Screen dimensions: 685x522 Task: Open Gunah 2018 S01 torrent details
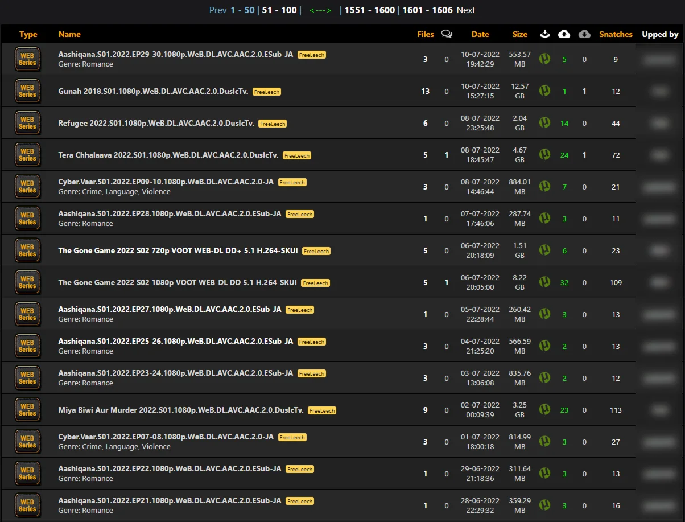(x=153, y=91)
